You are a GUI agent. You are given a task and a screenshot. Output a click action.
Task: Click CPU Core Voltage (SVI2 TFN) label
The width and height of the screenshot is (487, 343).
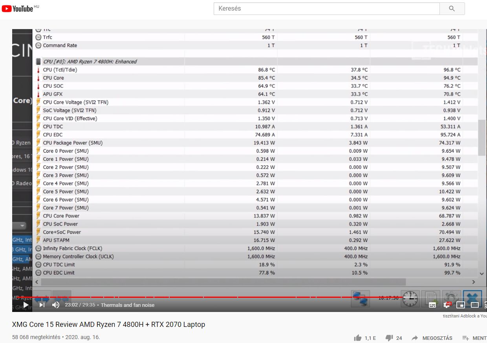(x=76, y=102)
